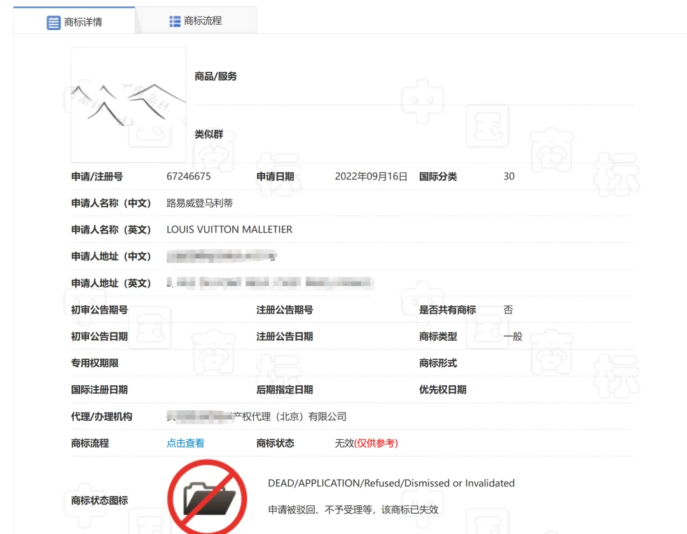Screen dimensions: 687x534
Task: Click the 申请人地址（中文） label
Action: click(111, 256)
